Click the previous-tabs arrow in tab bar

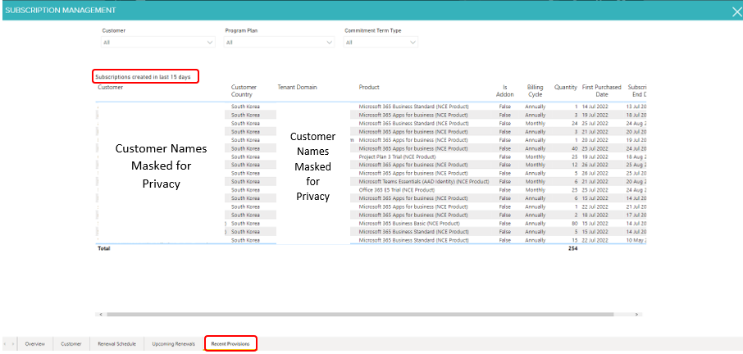point(5,344)
